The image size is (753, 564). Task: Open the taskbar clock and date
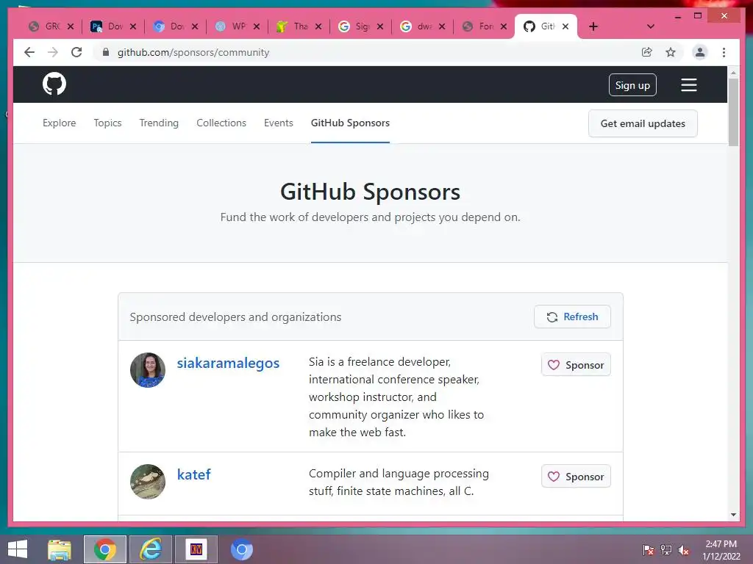tap(721, 550)
